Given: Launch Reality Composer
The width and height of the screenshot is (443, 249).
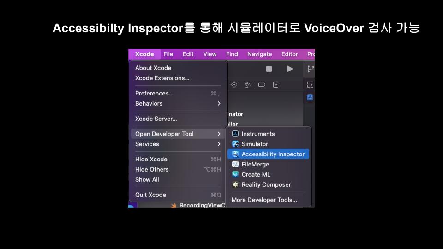Looking at the screenshot, I should point(268,185).
